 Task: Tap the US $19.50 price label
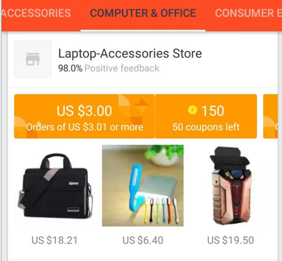[x=230, y=240]
